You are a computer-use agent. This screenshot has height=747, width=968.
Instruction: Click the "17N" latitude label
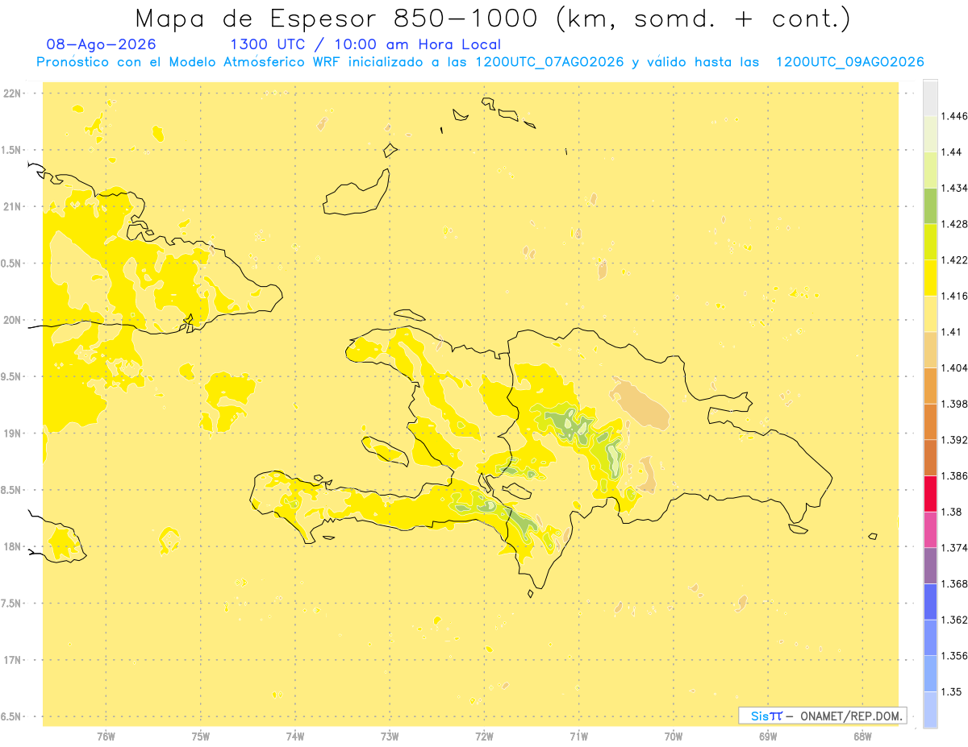pos(12,660)
